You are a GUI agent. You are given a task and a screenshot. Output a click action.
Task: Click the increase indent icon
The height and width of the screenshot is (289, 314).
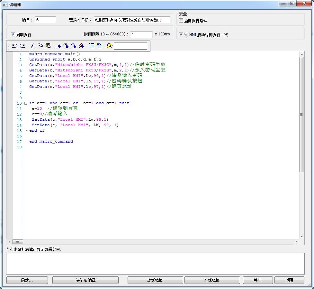click(92, 46)
